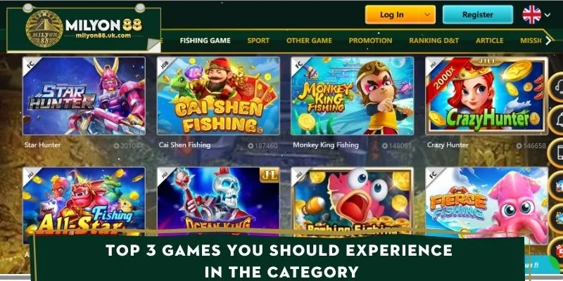Open the Cai Shen Fishing game thumbnail
The image size is (563, 281).
coord(218,96)
